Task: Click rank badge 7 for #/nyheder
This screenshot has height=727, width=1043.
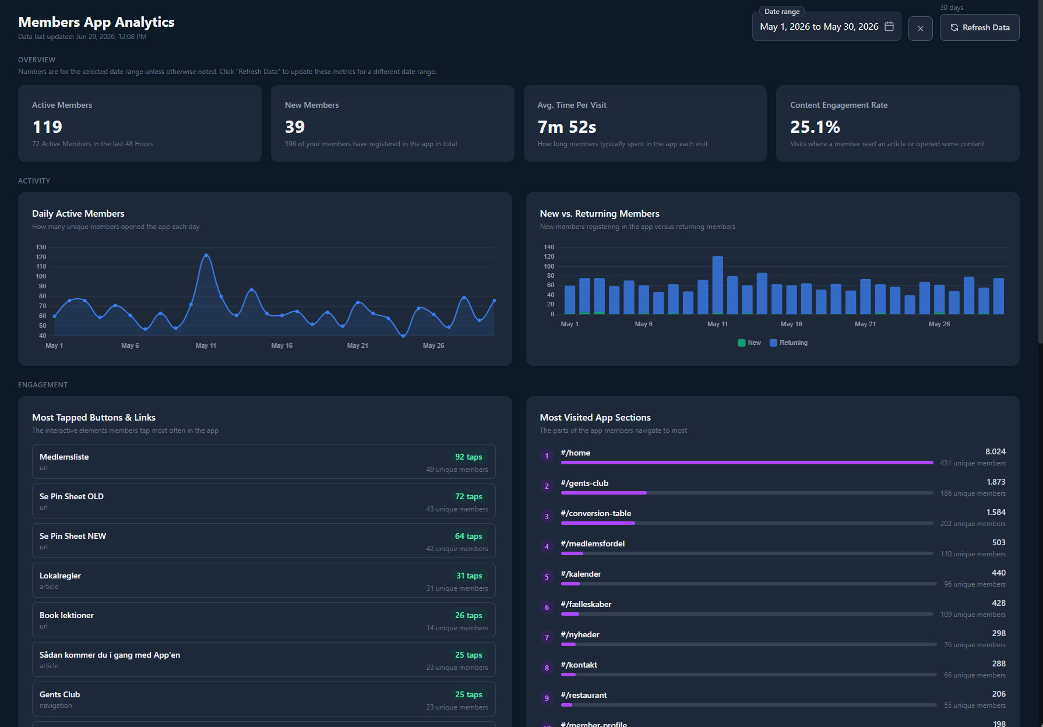Action: [x=547, y=638]
